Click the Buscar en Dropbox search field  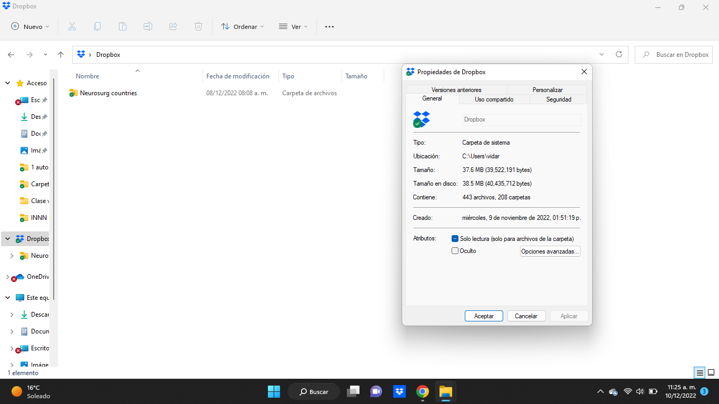point(674,54)
